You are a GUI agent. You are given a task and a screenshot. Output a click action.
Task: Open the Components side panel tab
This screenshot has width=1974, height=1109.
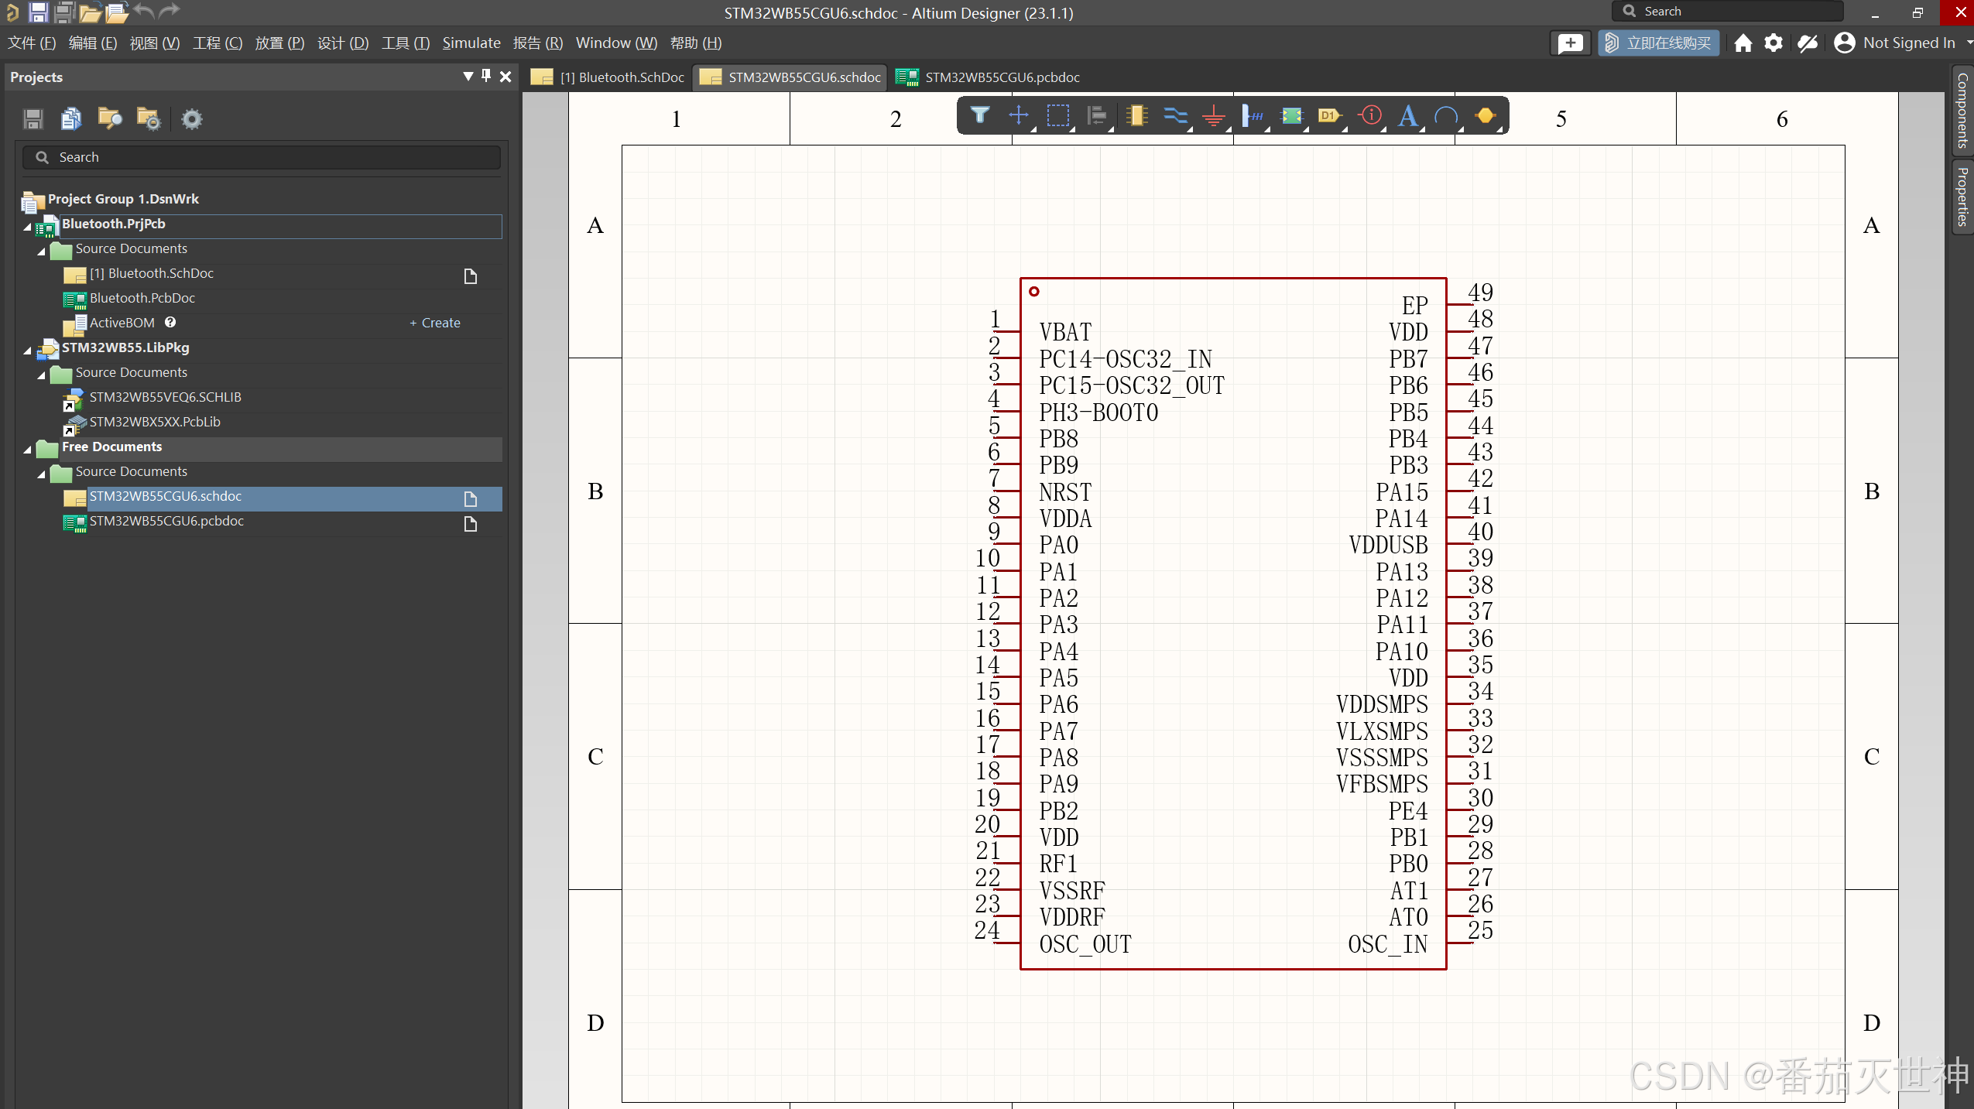[x=1962, y=109]
